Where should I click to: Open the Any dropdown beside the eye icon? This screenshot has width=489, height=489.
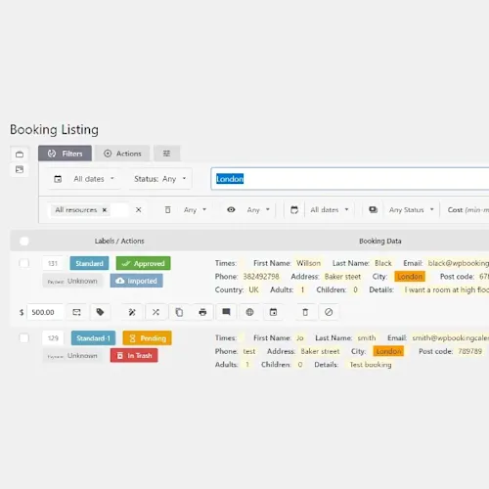point(258,210)
